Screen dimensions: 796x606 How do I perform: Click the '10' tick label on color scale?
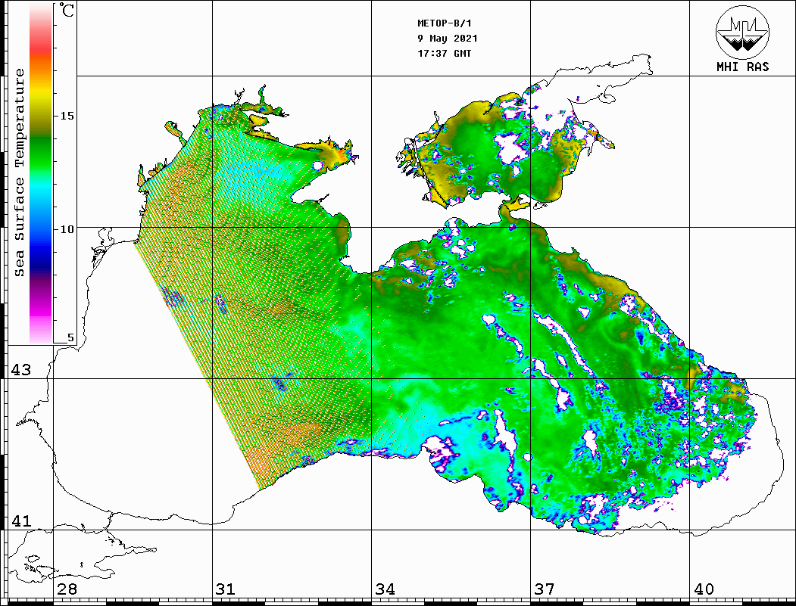pos(67,230)
